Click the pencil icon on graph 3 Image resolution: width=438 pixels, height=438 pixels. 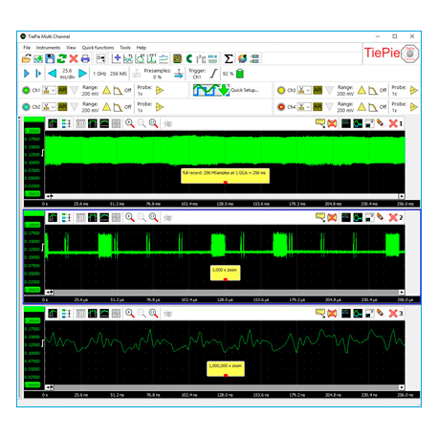pyautogui.click(x=381, y=313)
